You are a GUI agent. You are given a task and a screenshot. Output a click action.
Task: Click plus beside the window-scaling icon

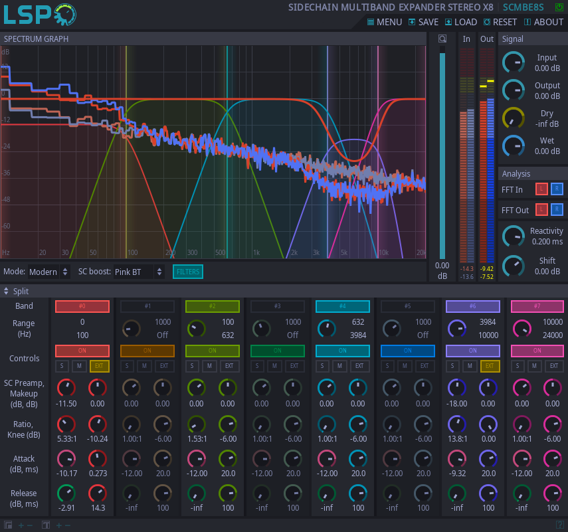coord(21,525)
